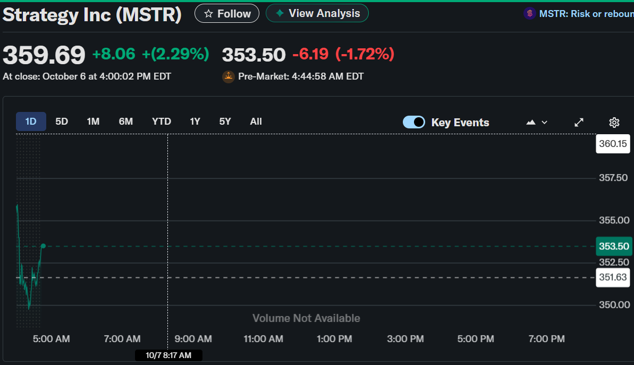The height and width of the screenshot is (365, 634).
Task: Show year-to-date chart via YTD
Action: (x=162, y=121)
